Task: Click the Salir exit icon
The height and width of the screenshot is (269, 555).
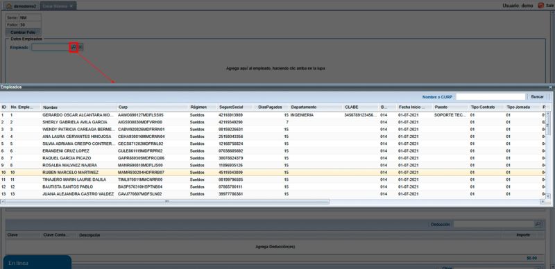Action: click(540, 6)
